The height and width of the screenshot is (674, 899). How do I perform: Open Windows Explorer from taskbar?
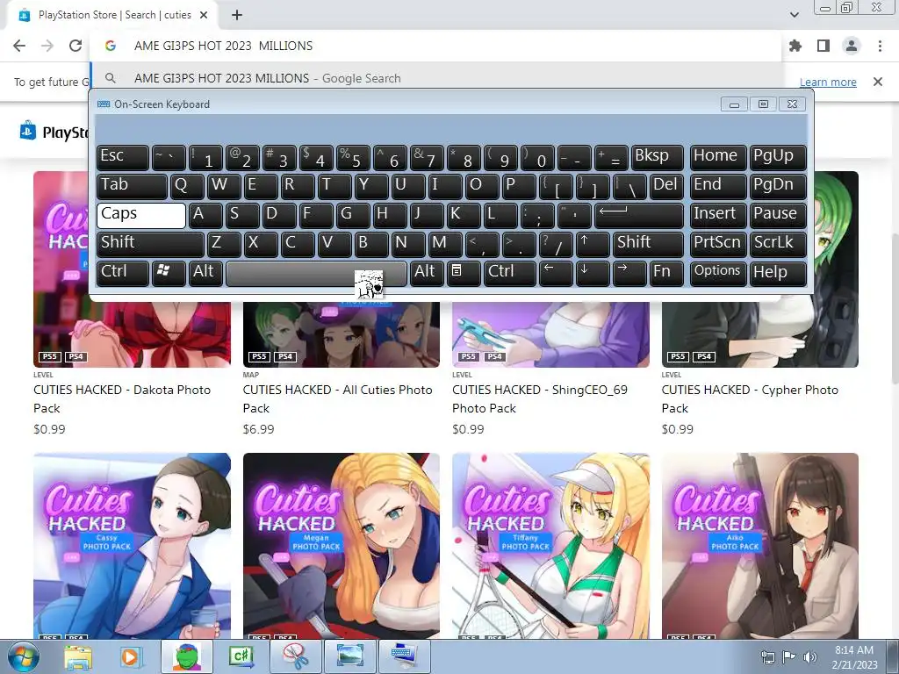[x=78, y=657]
